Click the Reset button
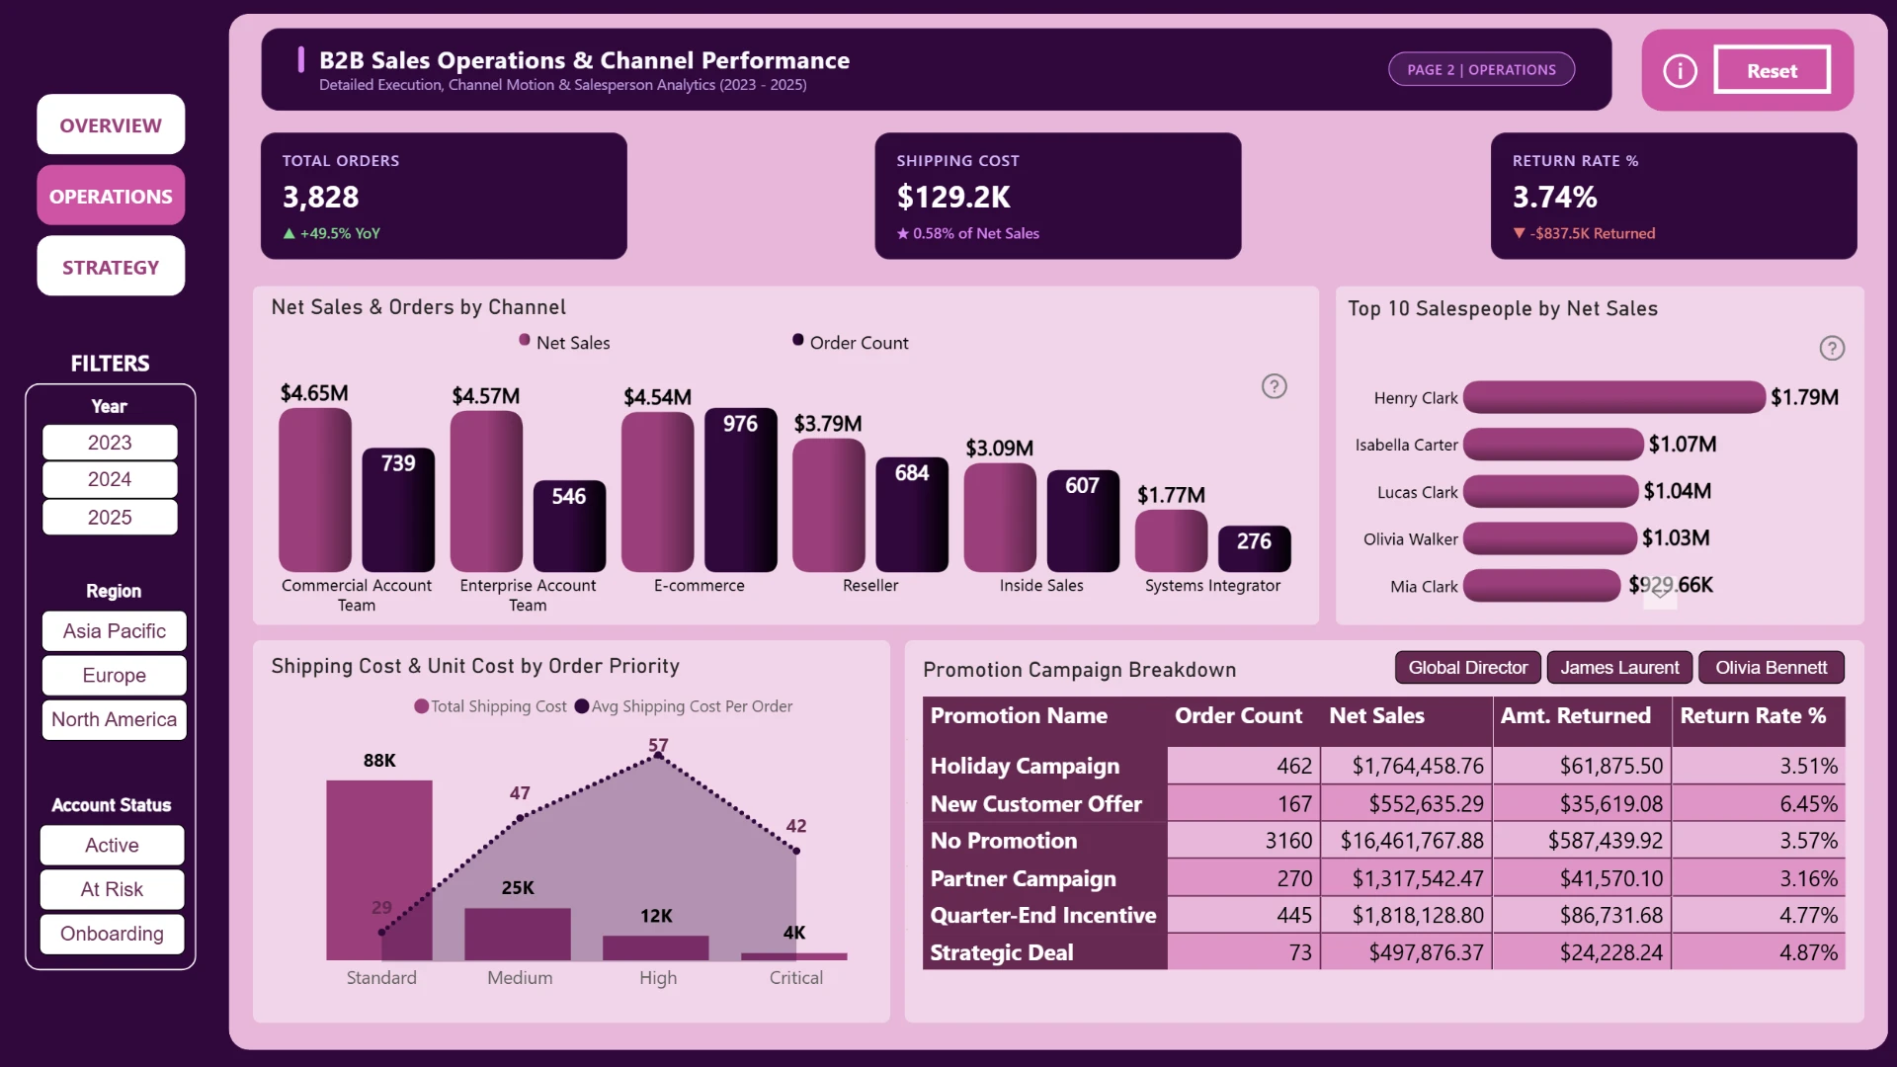 [x=1772, y=70]
